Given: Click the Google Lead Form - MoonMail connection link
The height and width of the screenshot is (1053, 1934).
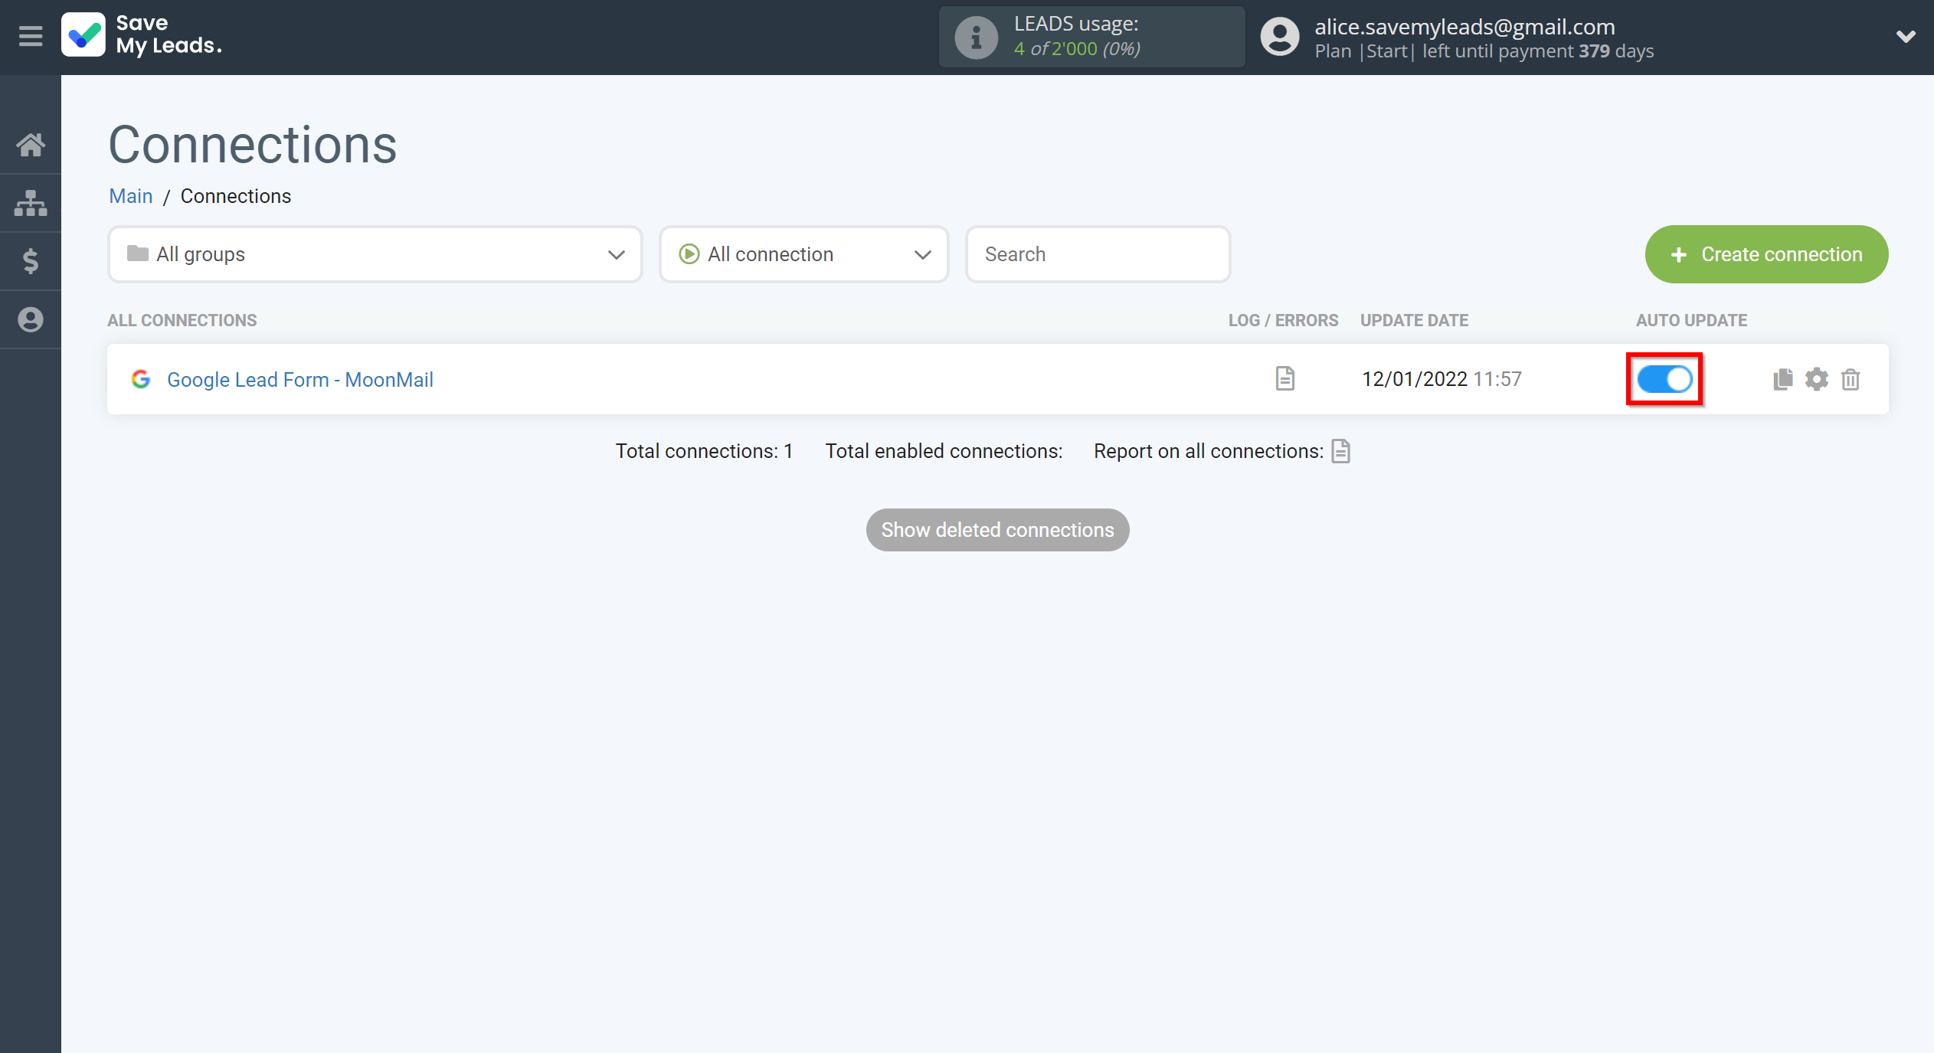Looking at the screenshot, I should coord(301,378).
